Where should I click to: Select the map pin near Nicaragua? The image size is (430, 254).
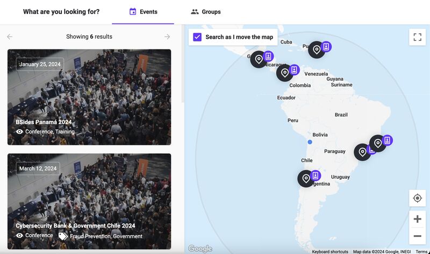(x=259, y=59)
